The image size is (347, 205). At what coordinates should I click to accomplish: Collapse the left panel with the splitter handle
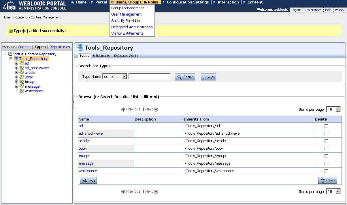73,102
